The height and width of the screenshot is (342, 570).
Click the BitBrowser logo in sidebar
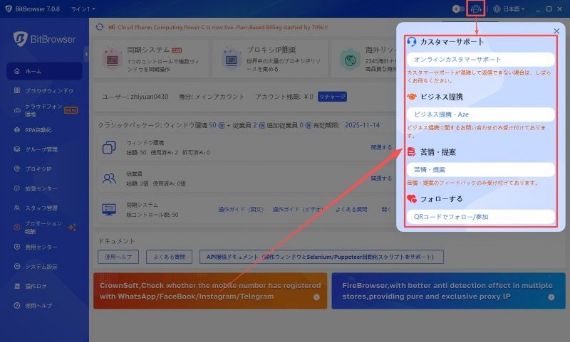tap(44, 39)
